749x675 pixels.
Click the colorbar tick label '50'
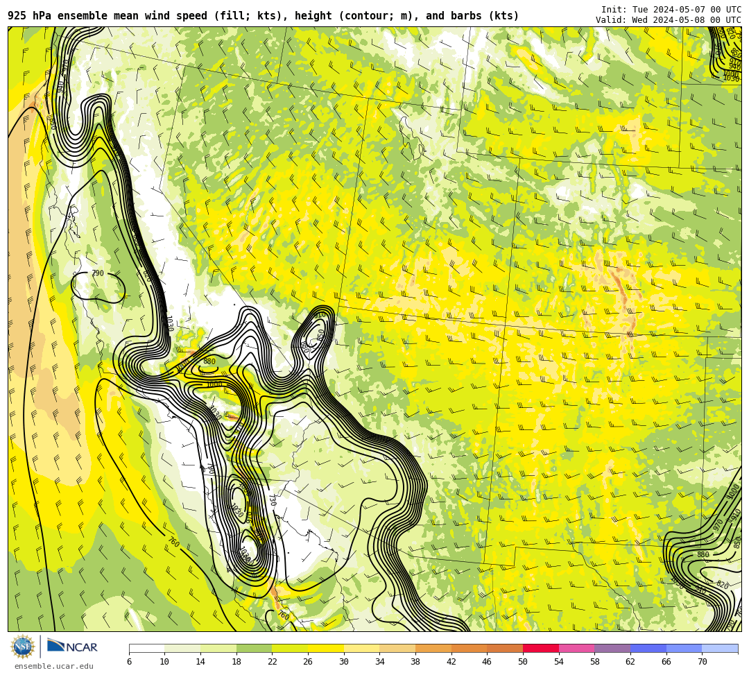point(523,662)
